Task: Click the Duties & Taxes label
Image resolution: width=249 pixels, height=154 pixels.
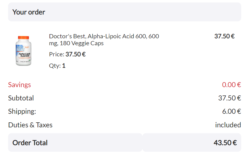Action: 30,125
